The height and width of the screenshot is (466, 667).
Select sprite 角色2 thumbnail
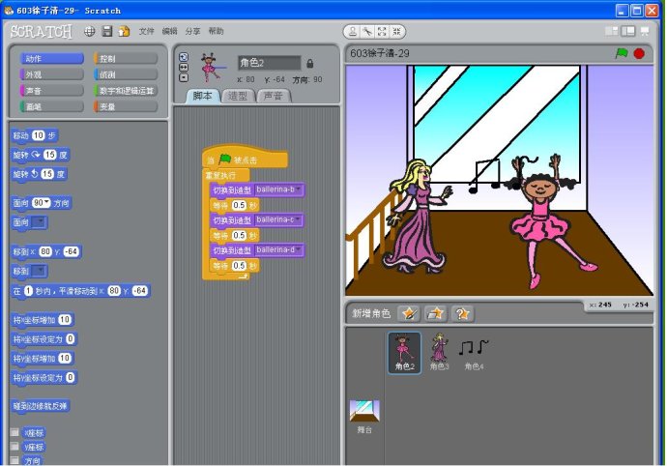tap(404, 353)
